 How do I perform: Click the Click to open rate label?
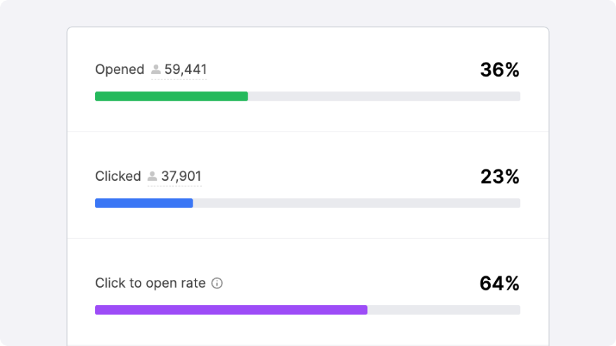150,283
